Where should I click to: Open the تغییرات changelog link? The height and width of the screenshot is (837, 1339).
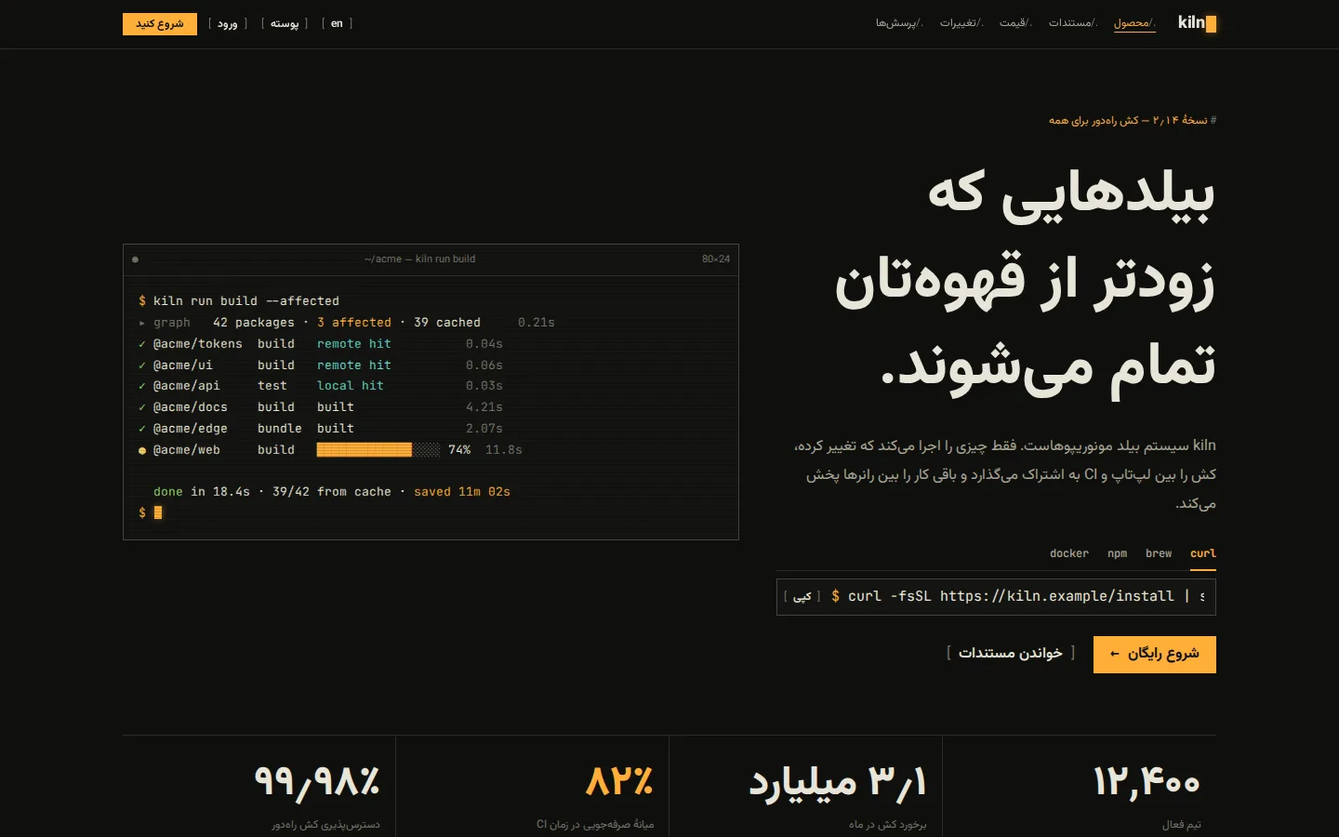961,23
